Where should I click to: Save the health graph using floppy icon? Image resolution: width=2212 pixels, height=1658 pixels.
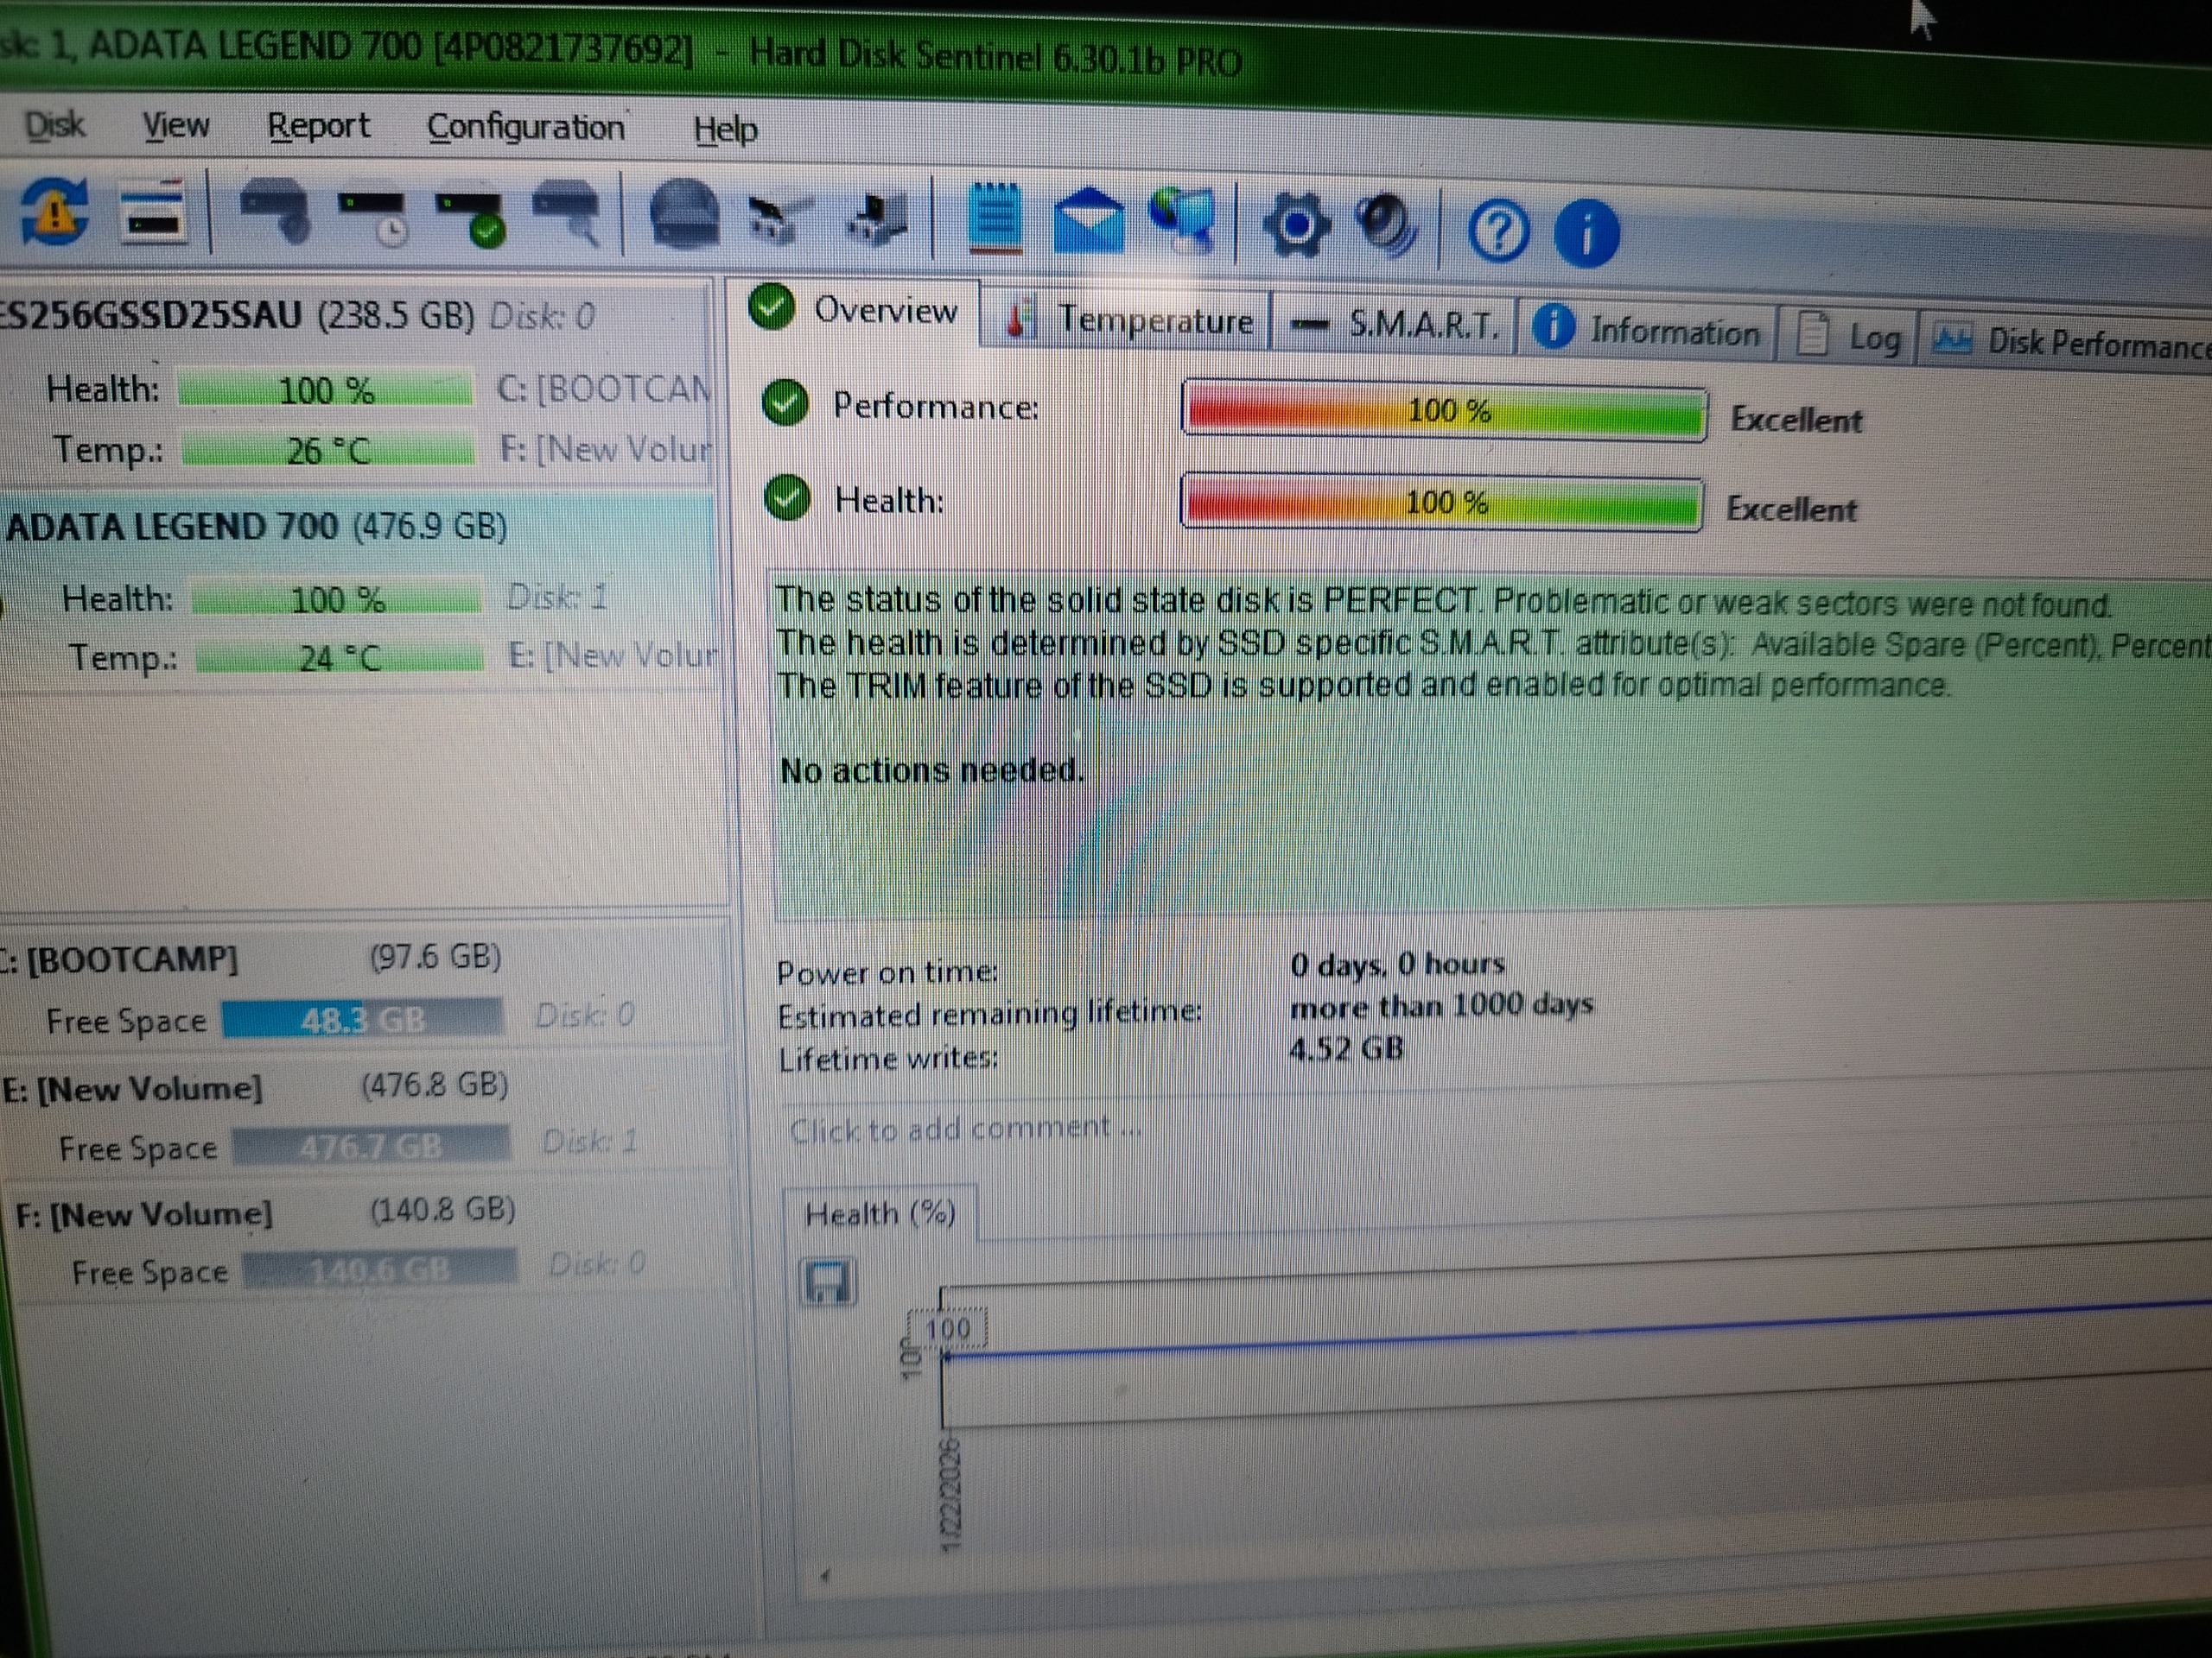tap(827, 1282)
